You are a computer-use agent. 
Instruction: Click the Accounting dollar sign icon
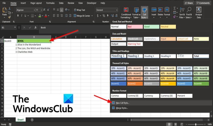[98, 16]
